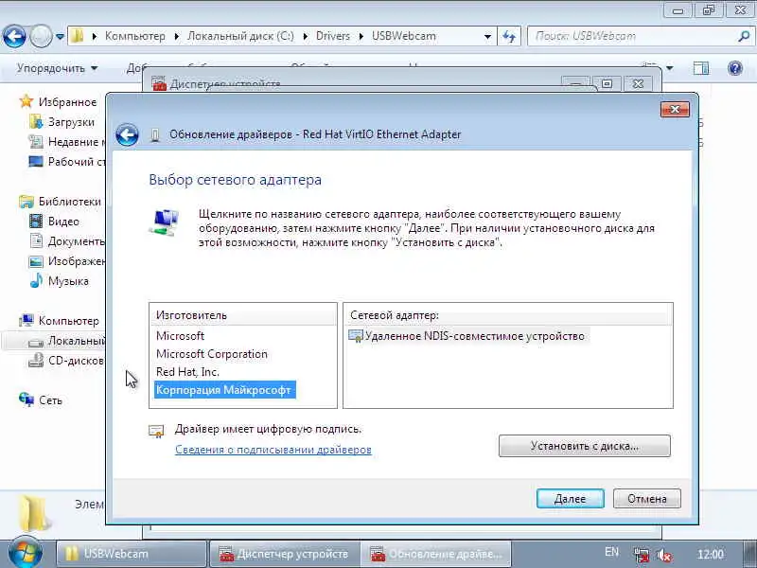Open Explorer help question mark icon
The width and height of the screenshot is (757, 568).
click(735, 68)
